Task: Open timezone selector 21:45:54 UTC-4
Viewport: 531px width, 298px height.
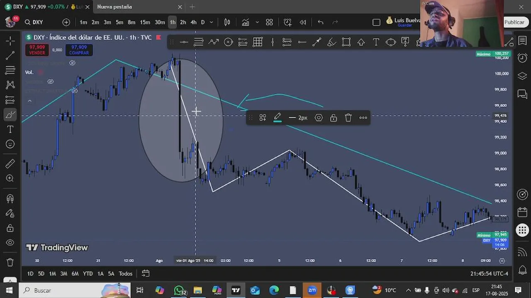Action: 489,274
